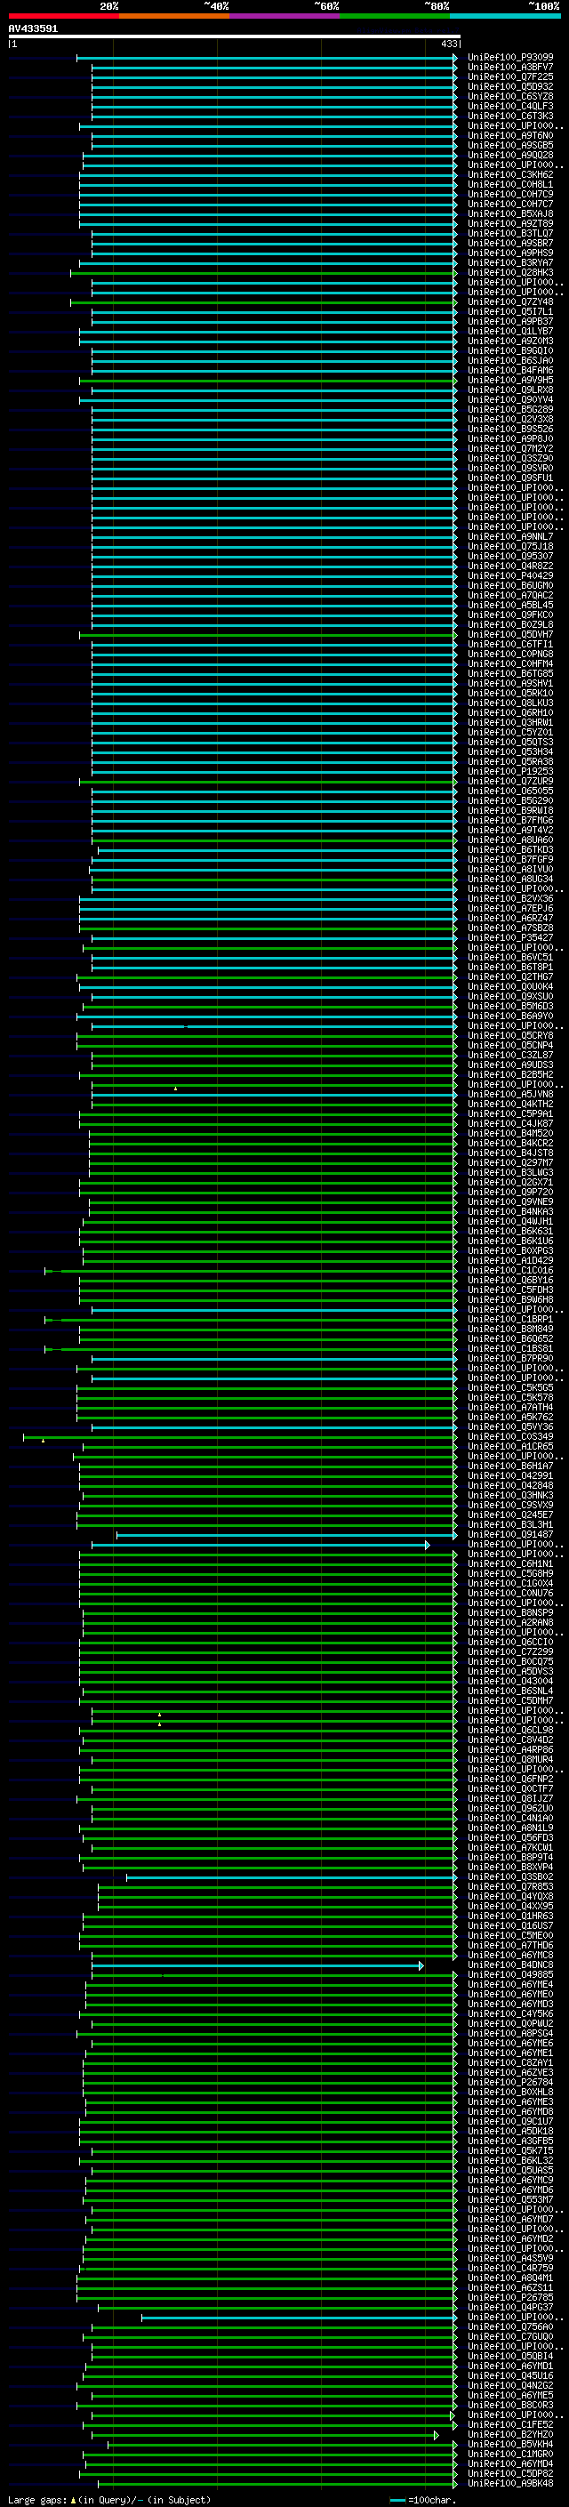Choose the UniRef100_C1C016 entry
This screenshot has height=2507, width=569.
pyautogui.click(x=510, y=1271)
